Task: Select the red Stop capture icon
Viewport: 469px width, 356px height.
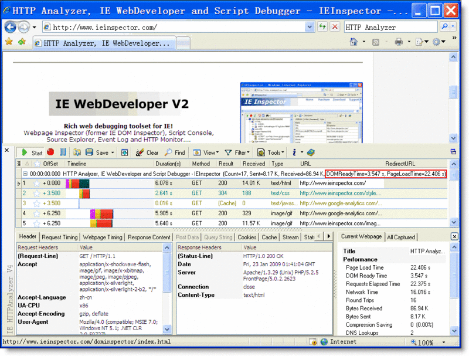Action: pos(50,152)
